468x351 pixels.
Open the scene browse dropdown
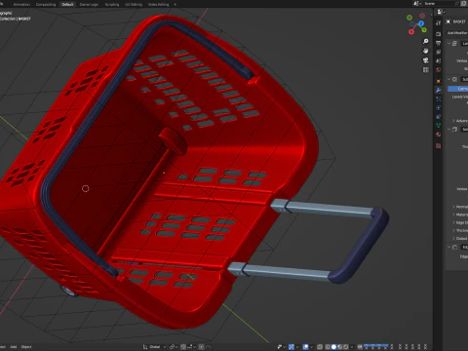tap(416, 3)
